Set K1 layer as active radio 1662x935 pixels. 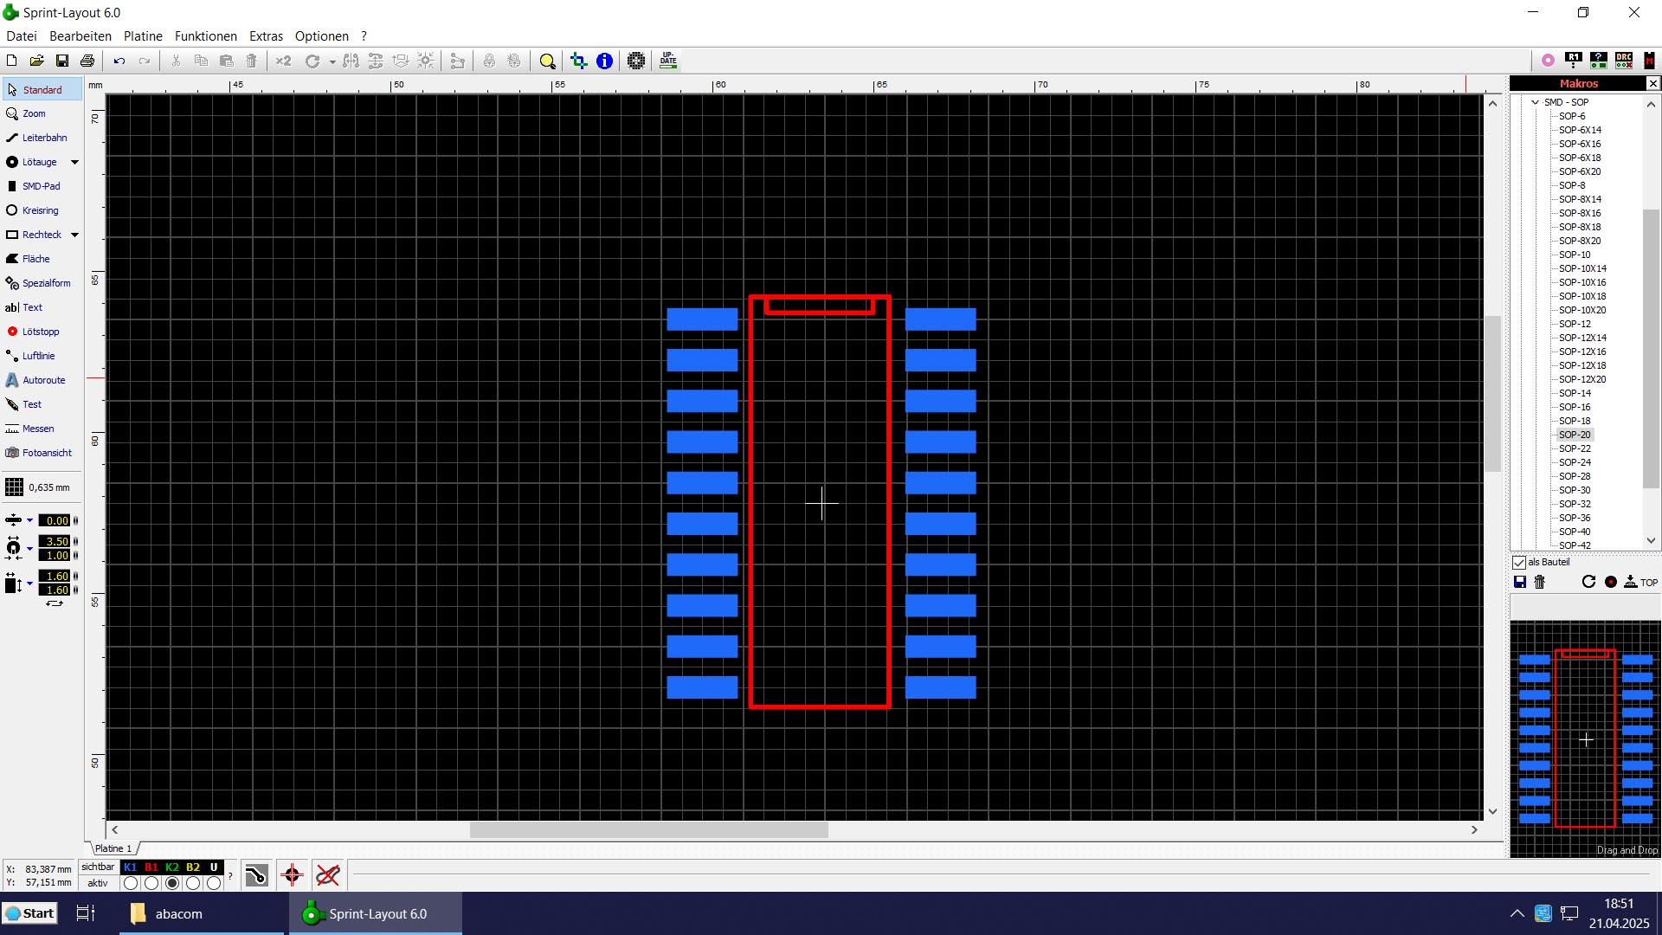pyautogui.click(x=131, y=883)
